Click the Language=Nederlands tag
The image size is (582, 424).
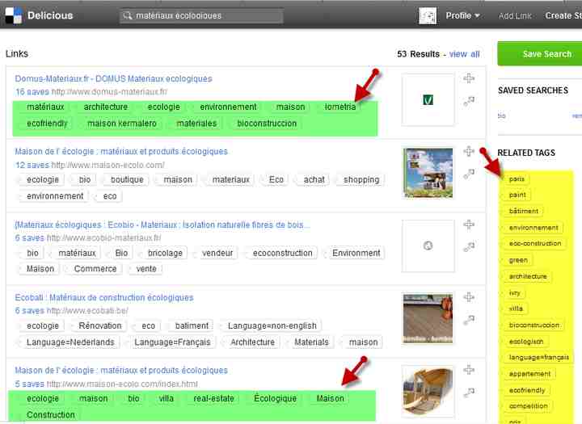pyautogui.click(x=70, y=342)
